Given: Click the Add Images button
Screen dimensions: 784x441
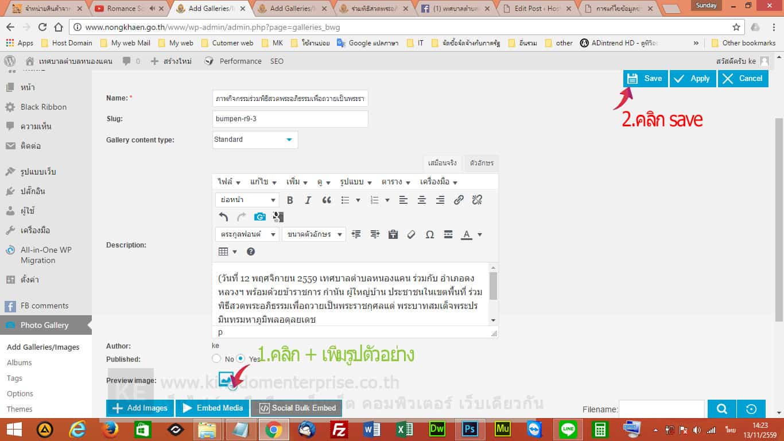Looking at the screenshot, I should coord(140,408).
